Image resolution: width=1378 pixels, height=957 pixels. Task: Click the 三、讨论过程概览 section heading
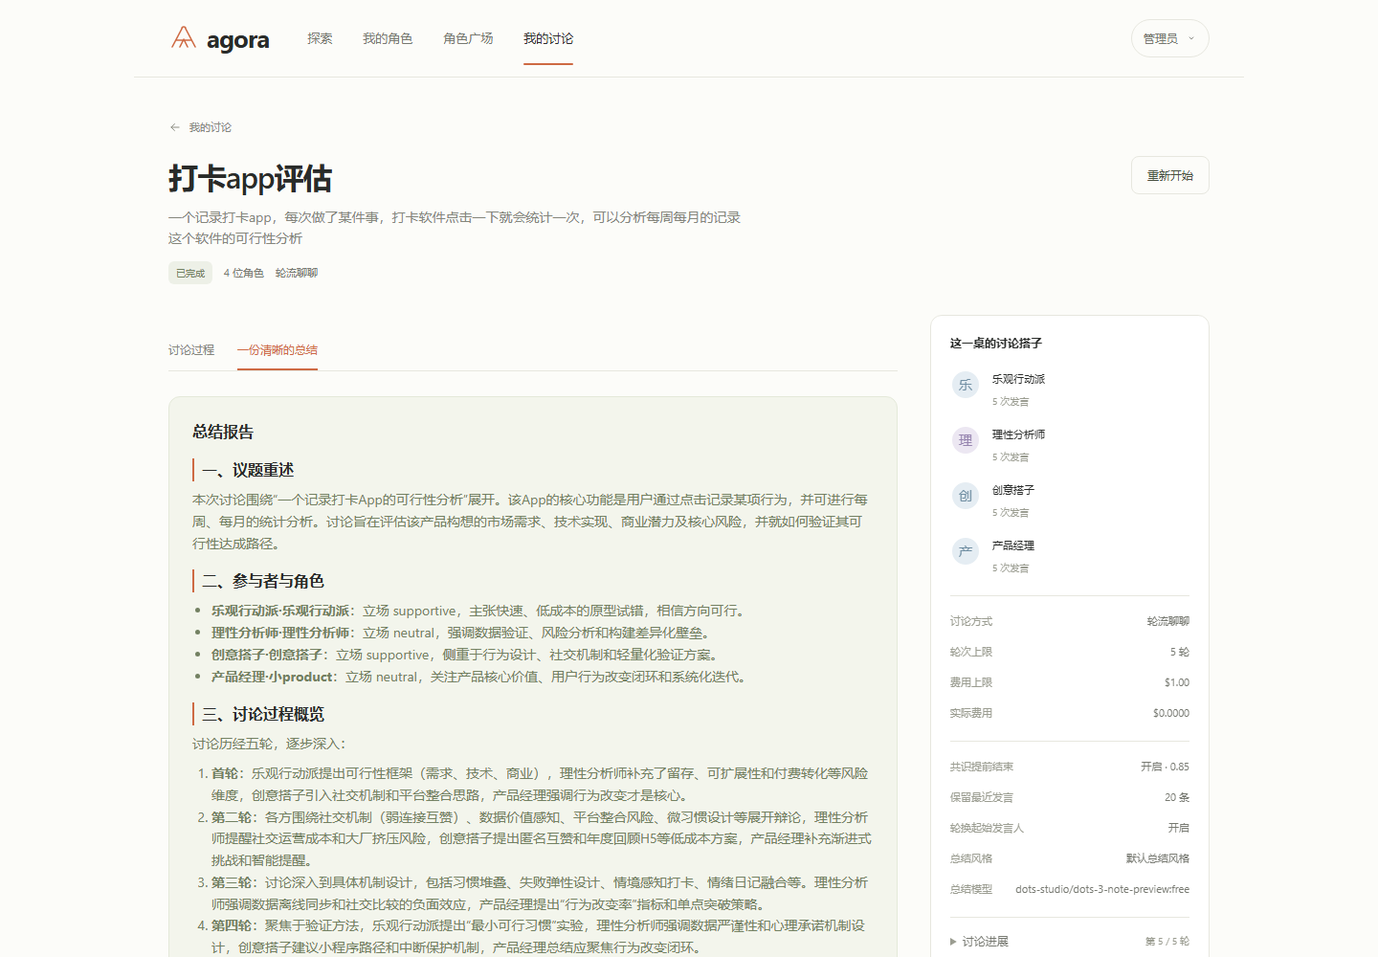(x=263, y=714)
